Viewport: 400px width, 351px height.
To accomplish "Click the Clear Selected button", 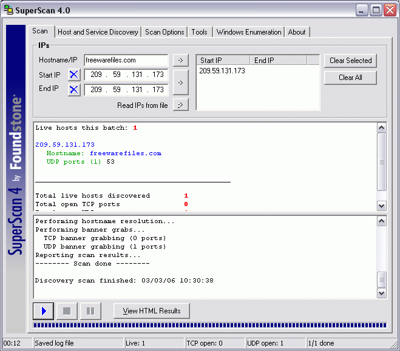I will (350, 61).
